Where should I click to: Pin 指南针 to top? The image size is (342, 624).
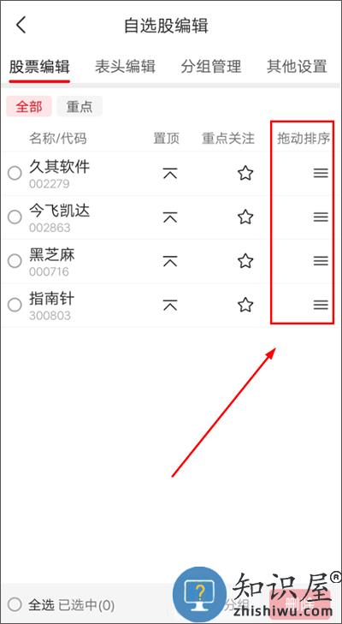(x=170, y=305)
